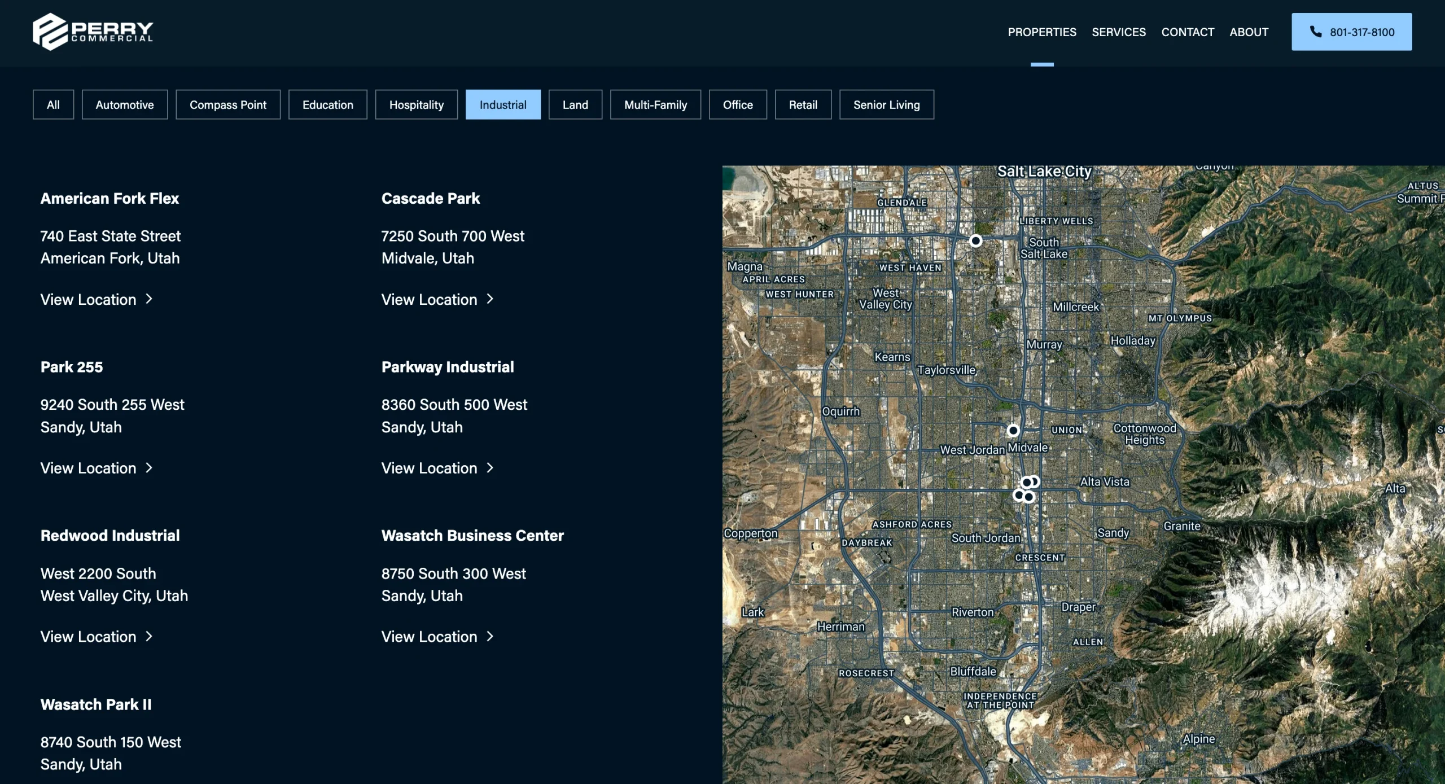Click chevron arrow beside American Fork Flex View Location
Screen dimensions: 1445x784
[149, 299]
